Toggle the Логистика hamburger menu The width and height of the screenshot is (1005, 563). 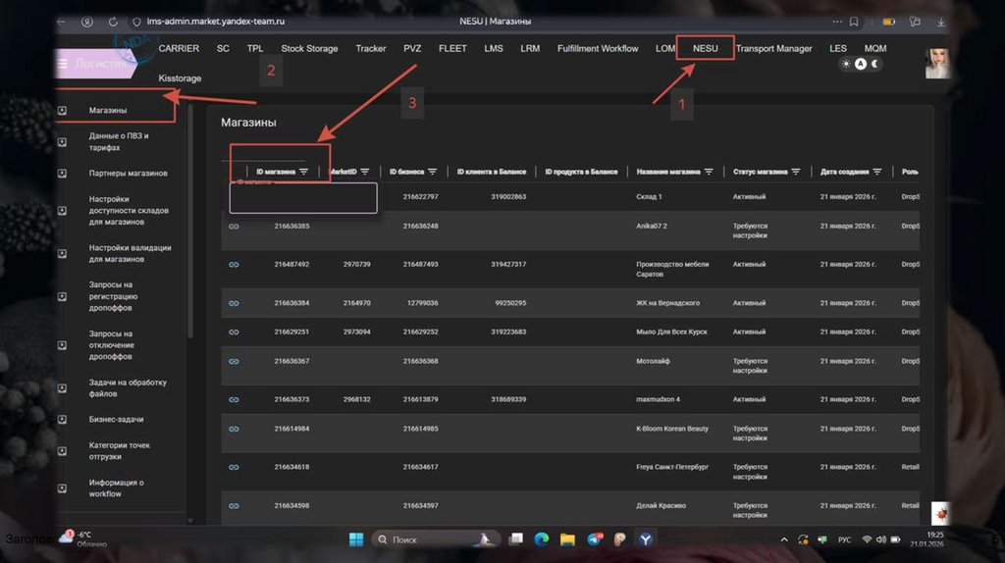pos(62,64)
